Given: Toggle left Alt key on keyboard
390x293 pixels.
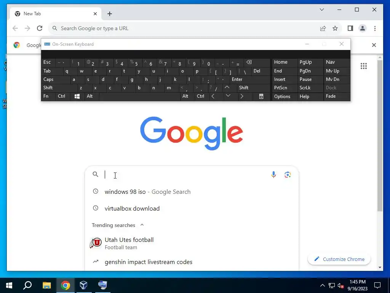Looking at the screenshot, I should click(x=92, y=97).
